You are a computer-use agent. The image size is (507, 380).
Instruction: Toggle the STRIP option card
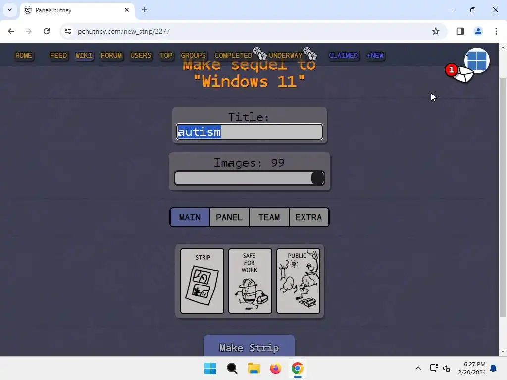[x=202, y=281]
